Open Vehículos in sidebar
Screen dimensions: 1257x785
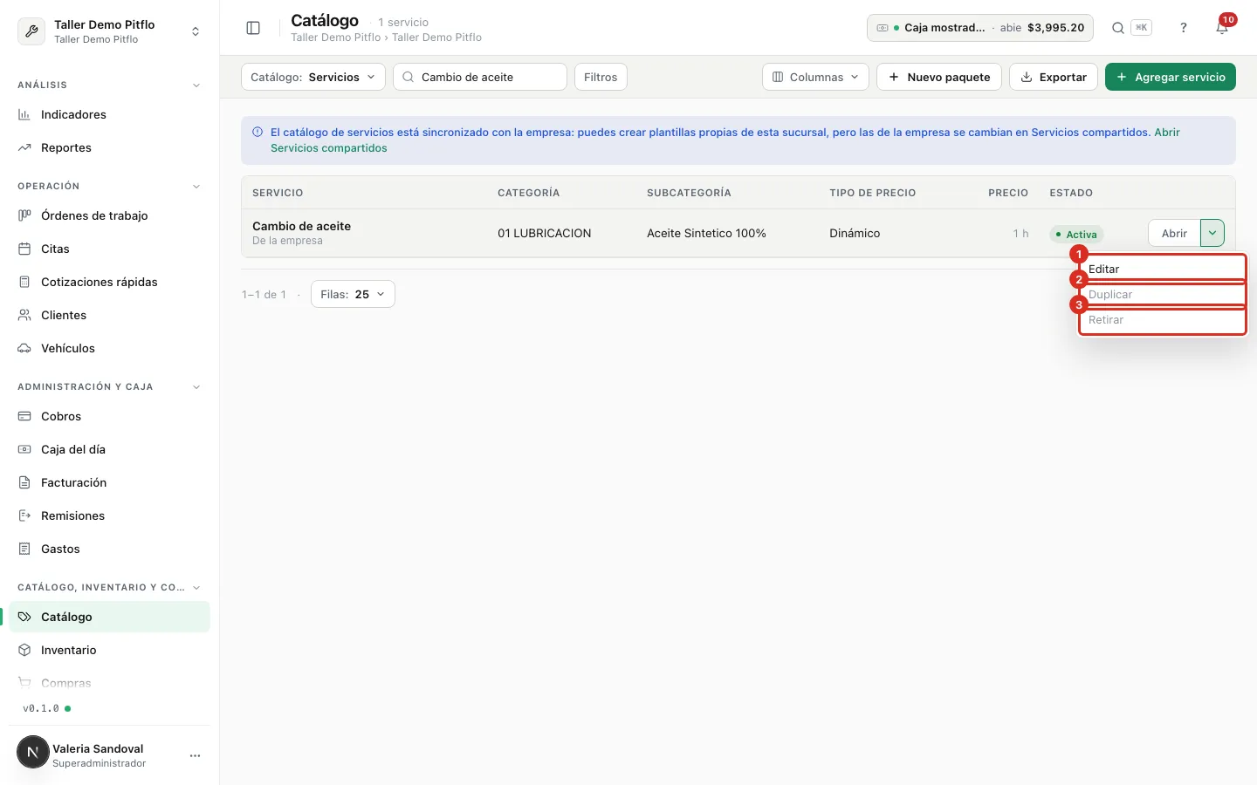pos(109,348)
